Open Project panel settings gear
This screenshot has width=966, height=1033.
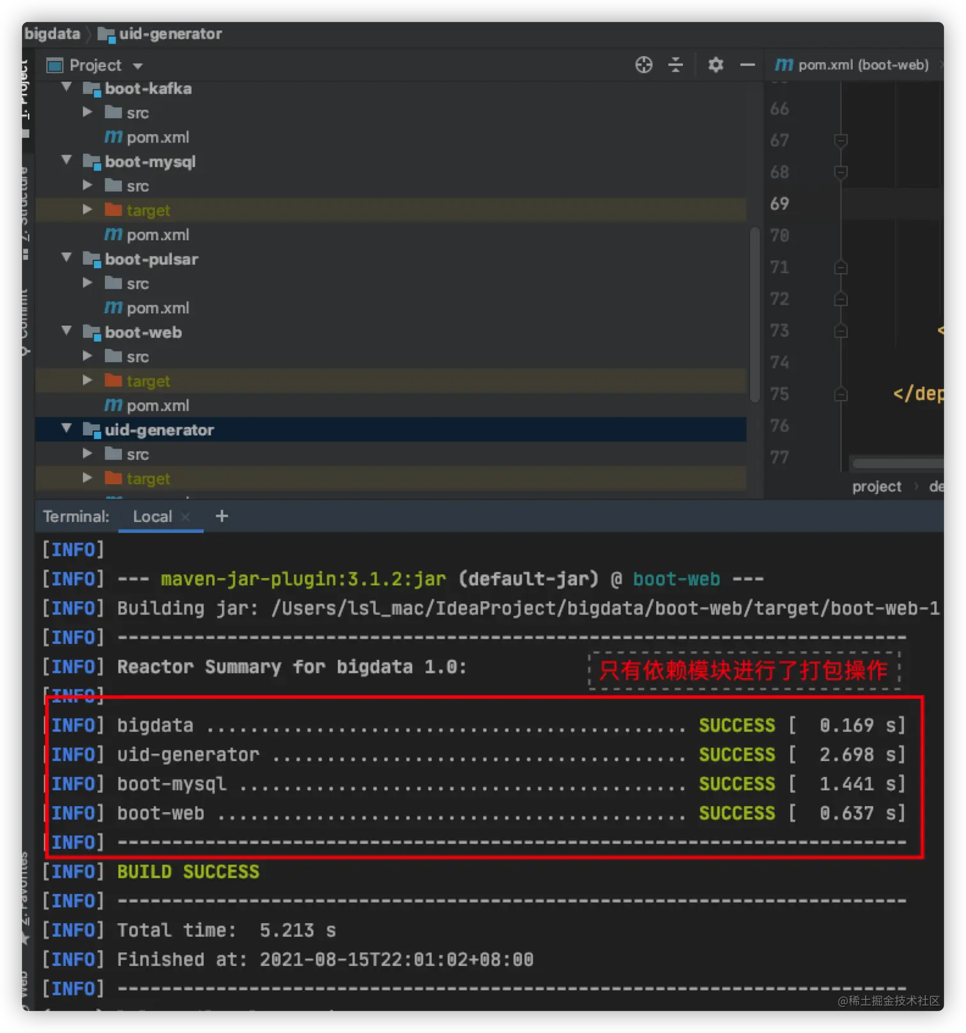tap(716, 65)
